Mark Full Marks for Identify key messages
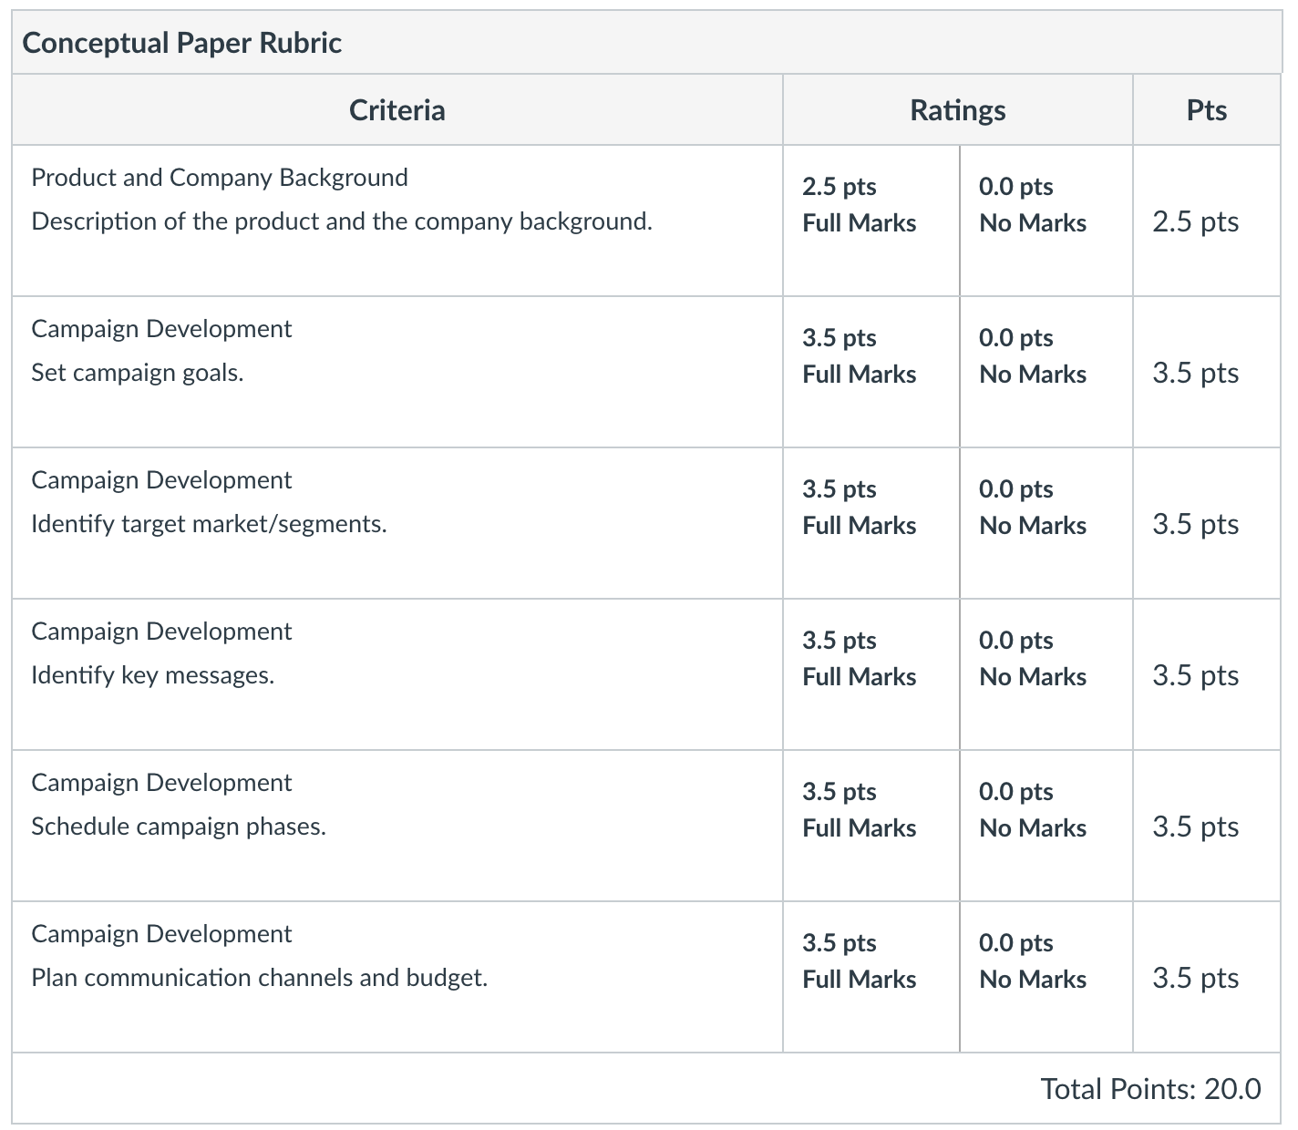Image resolution: width=1298 pixels, height=1130 pixels. tap(871, 674)
